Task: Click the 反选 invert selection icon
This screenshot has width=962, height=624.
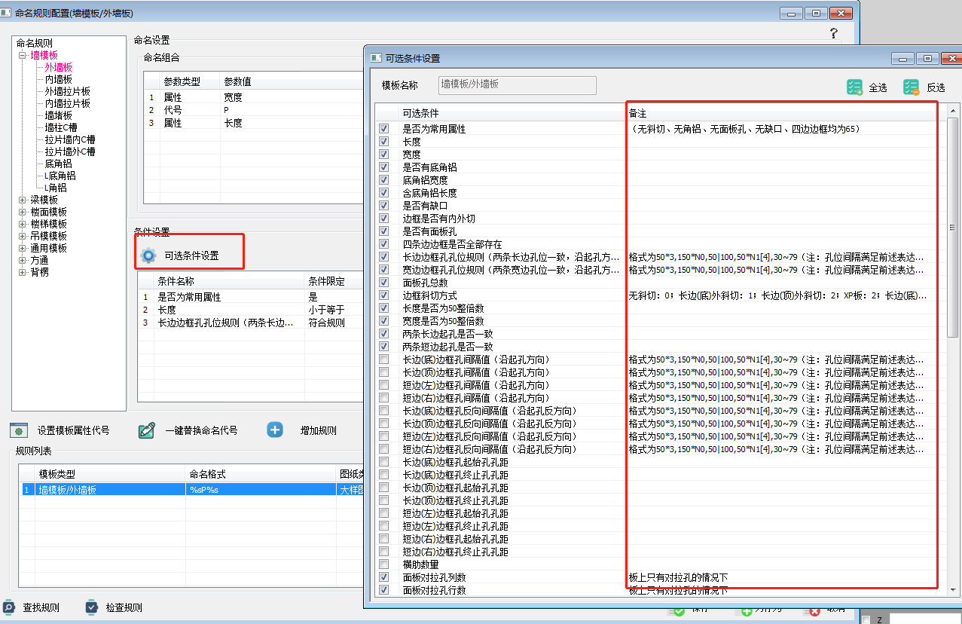Action: [911, 87]
